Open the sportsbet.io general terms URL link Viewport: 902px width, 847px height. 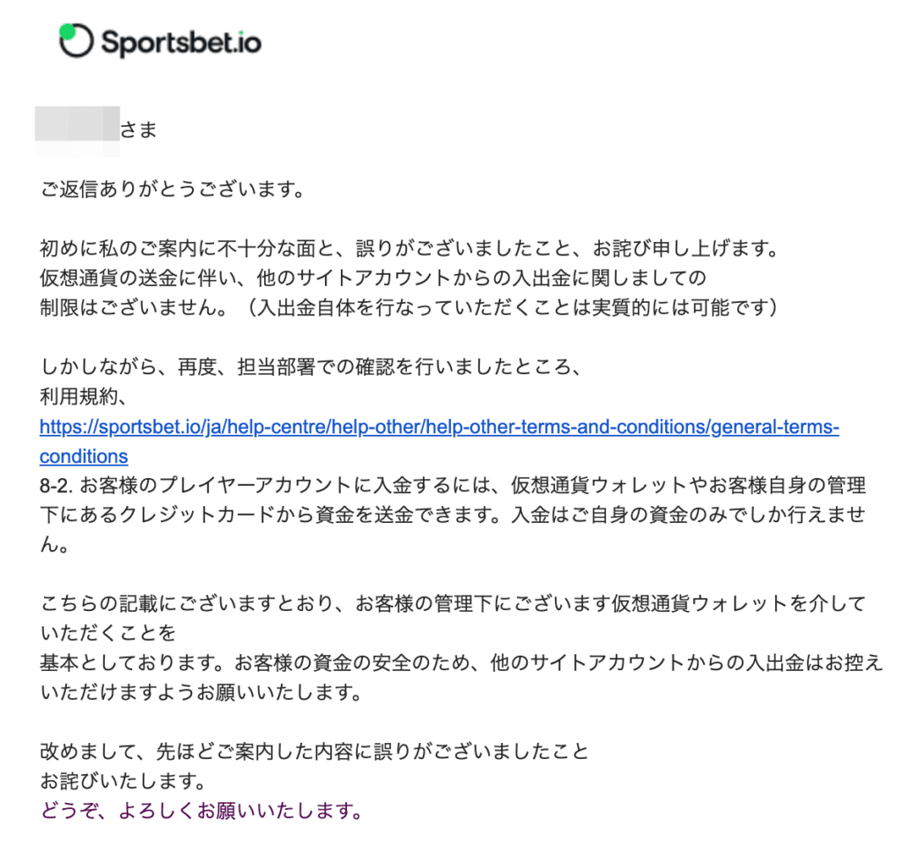(440, 427)
